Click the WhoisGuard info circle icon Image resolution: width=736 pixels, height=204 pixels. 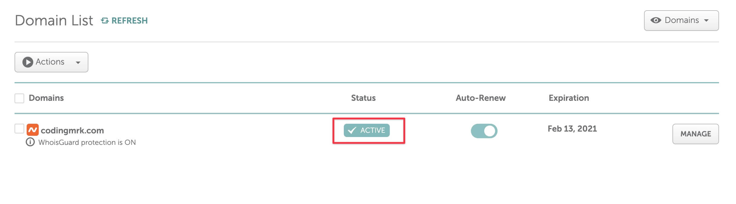pyautogui.click(x=30, y=142)
